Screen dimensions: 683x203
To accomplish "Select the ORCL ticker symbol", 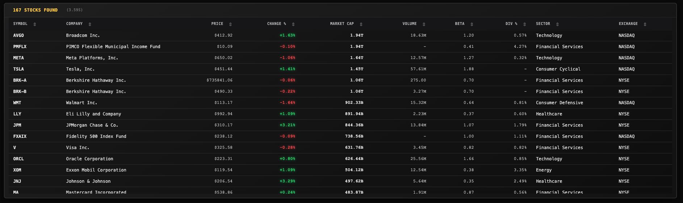I will point(18,159).
